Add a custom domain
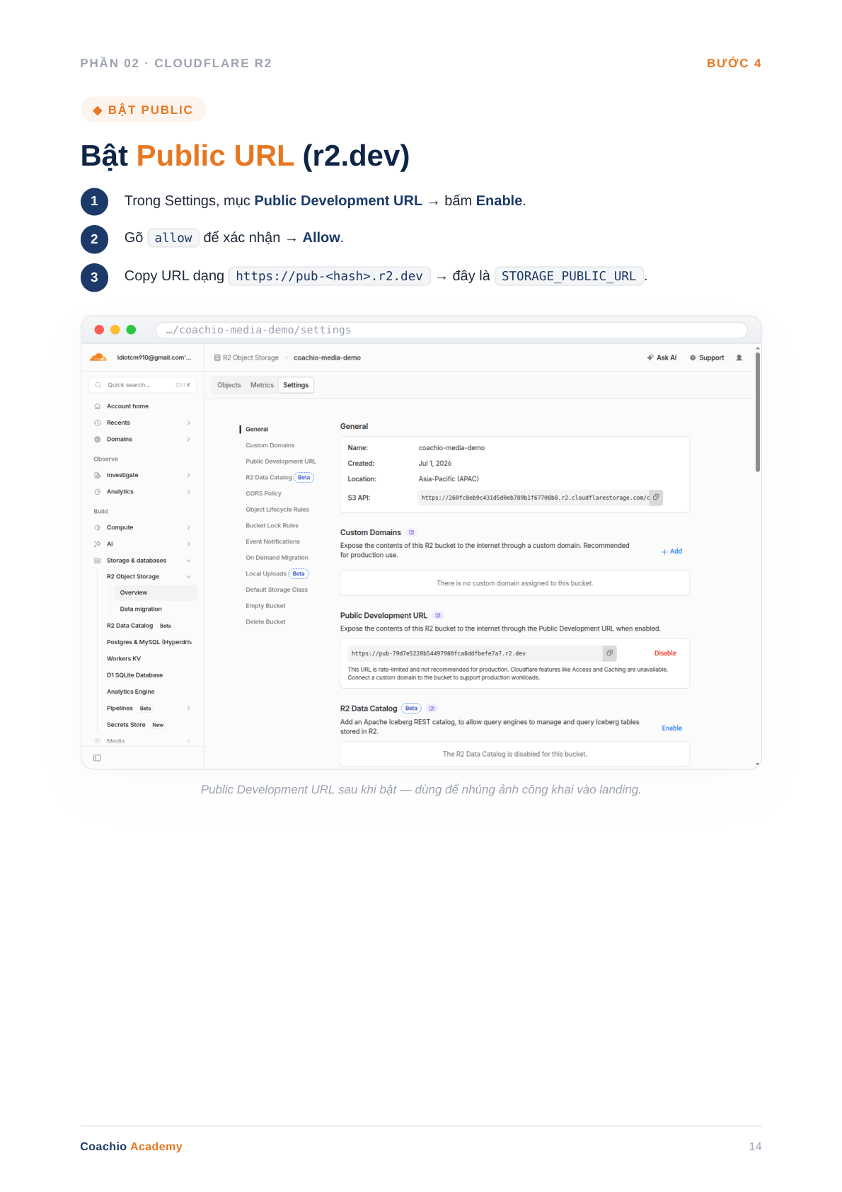This screenshot has width=842, height=1192. [x=671, y=551]
